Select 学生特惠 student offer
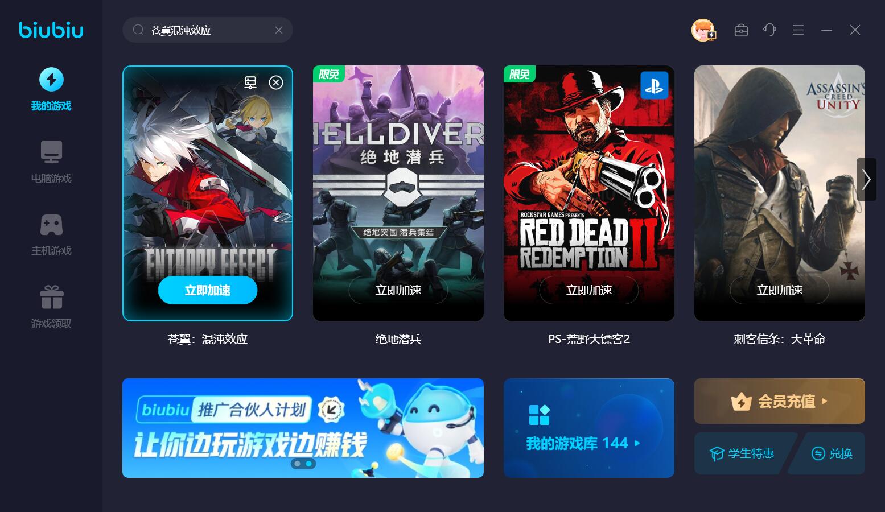This screenshot has height=512, width=885. pos(742,453)
